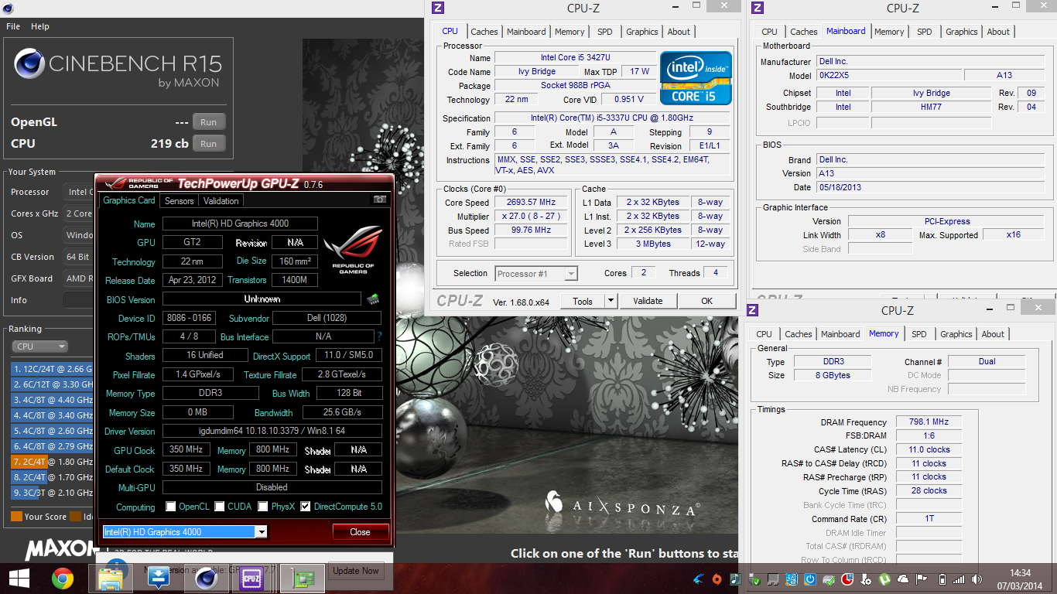This screenshot has width=1057, height=594.
Task: Open Graphics tab in the CPU-Z Motherboard window
Action: 962,32
